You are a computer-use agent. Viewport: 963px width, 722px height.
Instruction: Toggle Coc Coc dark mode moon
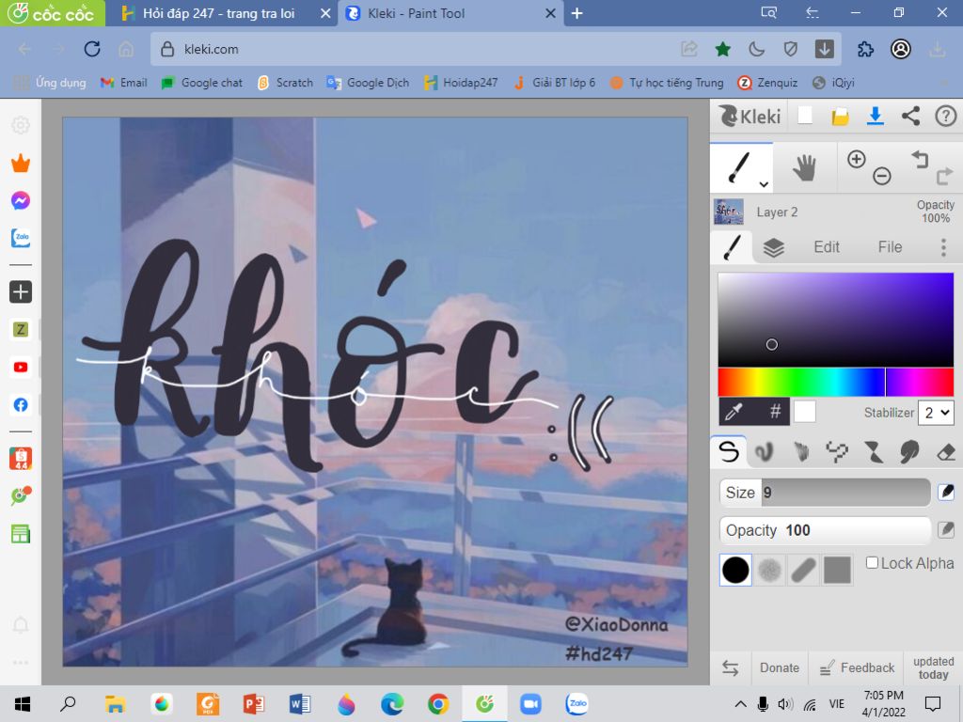757,49
